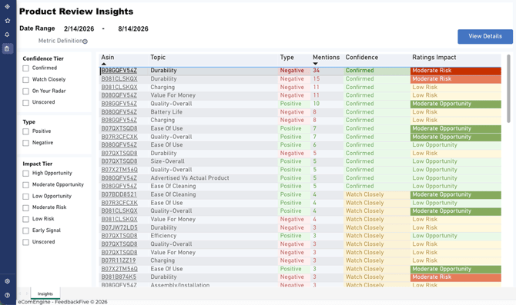This screenshot has height=305, width=516.
Task: Click the info icon beside Metric Definition
Action: point(85,41)
